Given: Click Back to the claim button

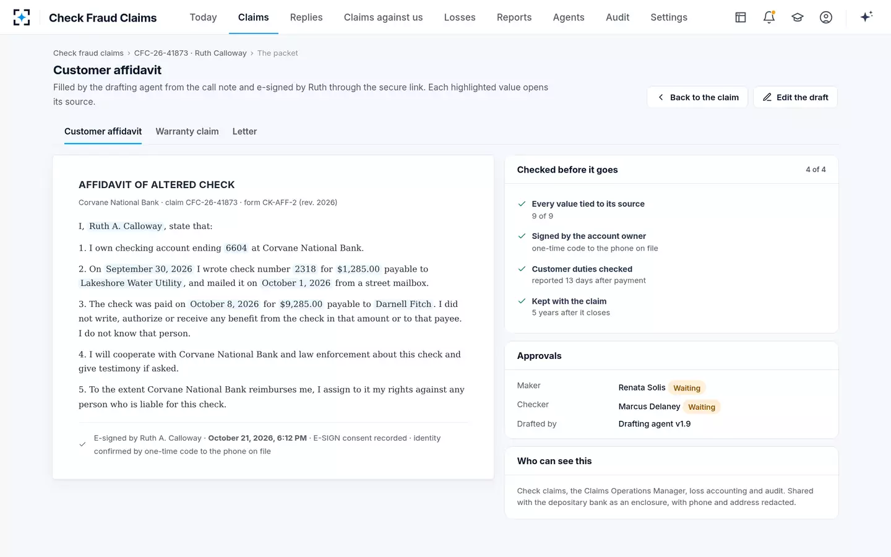Looking at the screenshot, I should [x=697, y=97].
